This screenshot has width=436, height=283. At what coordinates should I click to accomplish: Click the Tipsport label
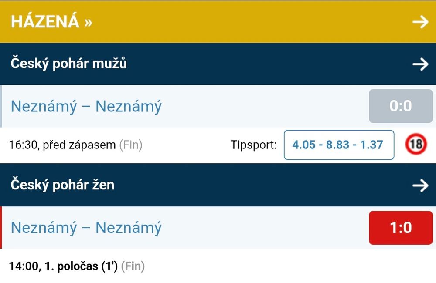coord(254,145)
